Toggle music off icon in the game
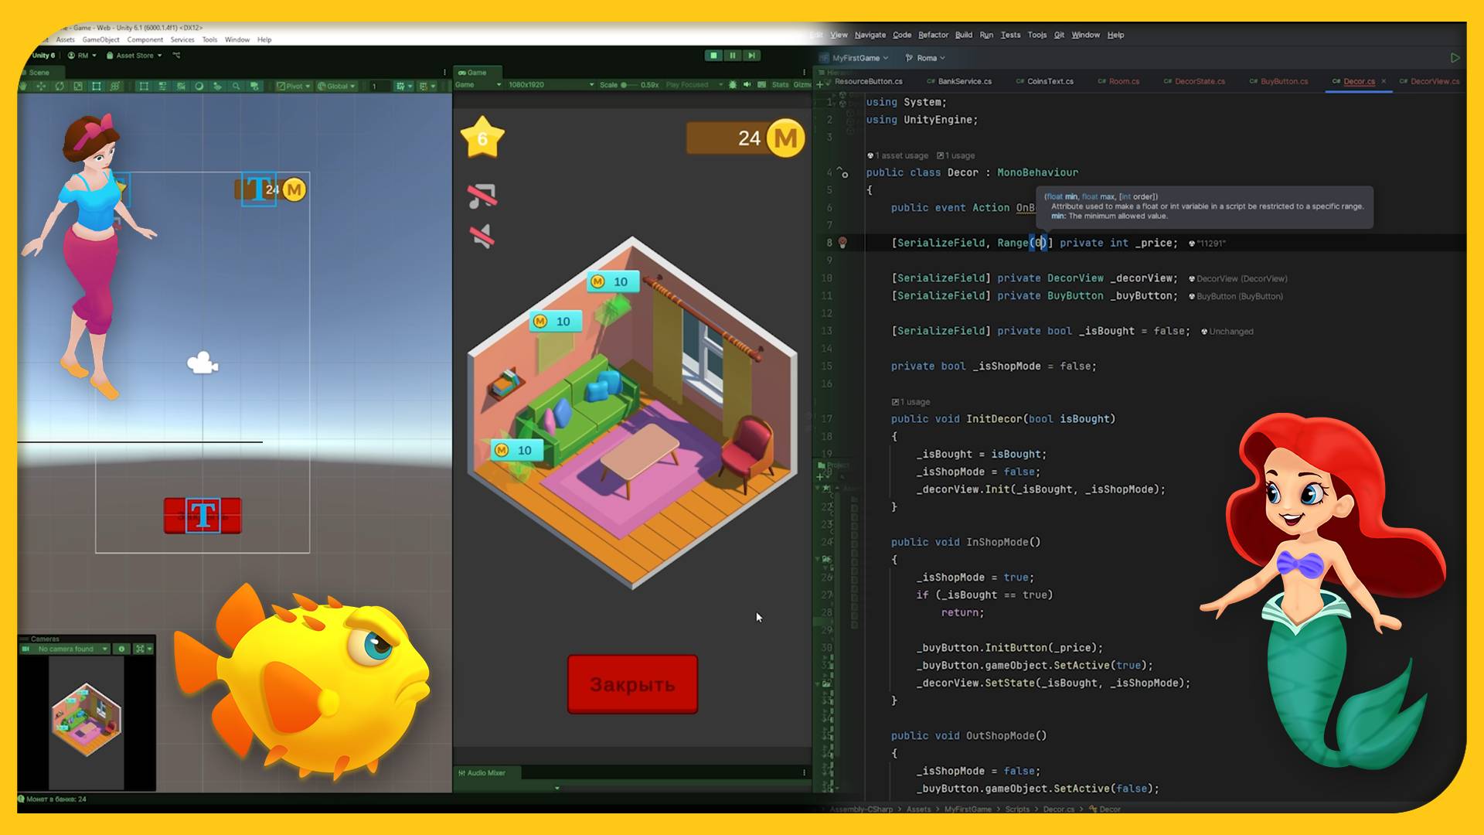This screenshot has height=835, width=1484. 482,196
